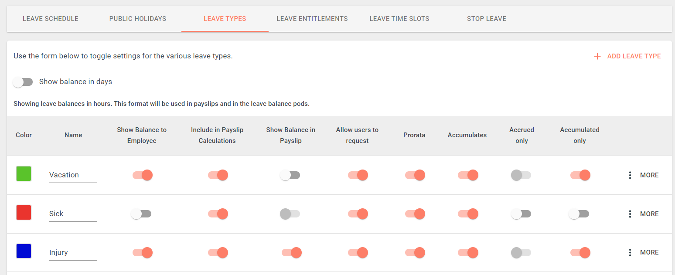Click the Add Leave Type button

(627, 56)
